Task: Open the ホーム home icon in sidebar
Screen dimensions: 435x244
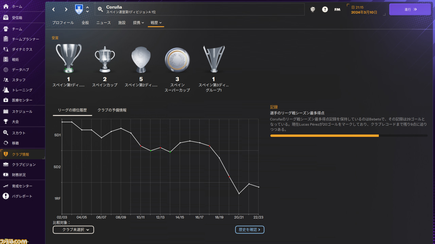Action: (x=6, y=6)
